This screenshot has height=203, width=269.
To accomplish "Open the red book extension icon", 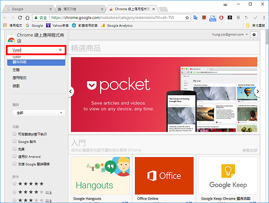I will (x=204, y=18).
